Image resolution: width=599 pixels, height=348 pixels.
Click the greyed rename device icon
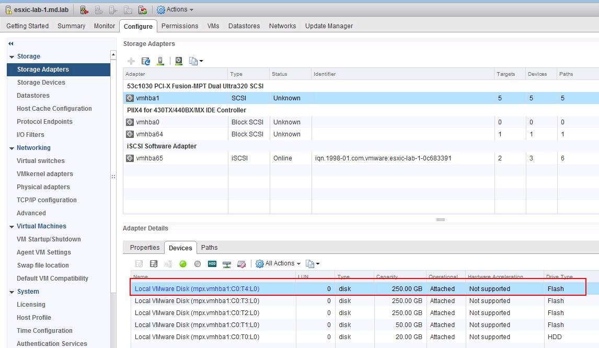pyautogui.click(x=168, y=263)
